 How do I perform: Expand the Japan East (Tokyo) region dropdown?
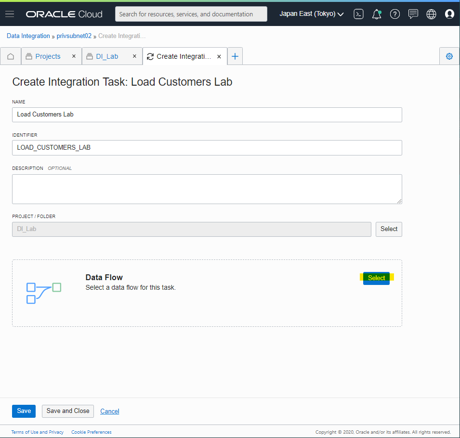point(311,14)
